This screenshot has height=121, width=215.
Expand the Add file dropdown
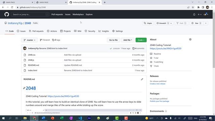[x=128, y=40]
